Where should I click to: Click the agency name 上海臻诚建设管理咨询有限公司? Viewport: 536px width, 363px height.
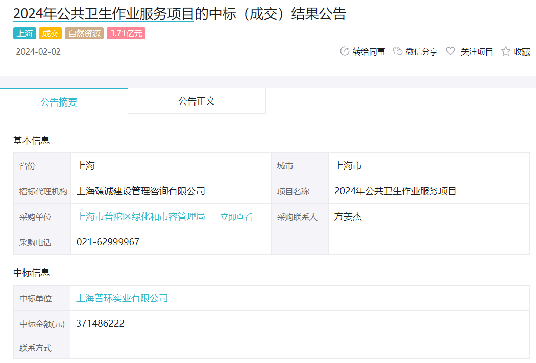coord(140,191)
